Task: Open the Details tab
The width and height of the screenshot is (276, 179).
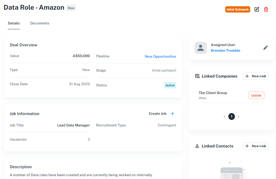Action: 14,23
